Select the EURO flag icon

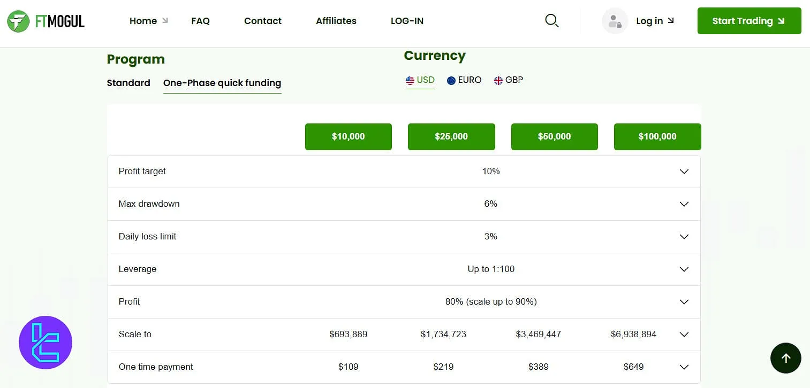click(x=451, y=80)
